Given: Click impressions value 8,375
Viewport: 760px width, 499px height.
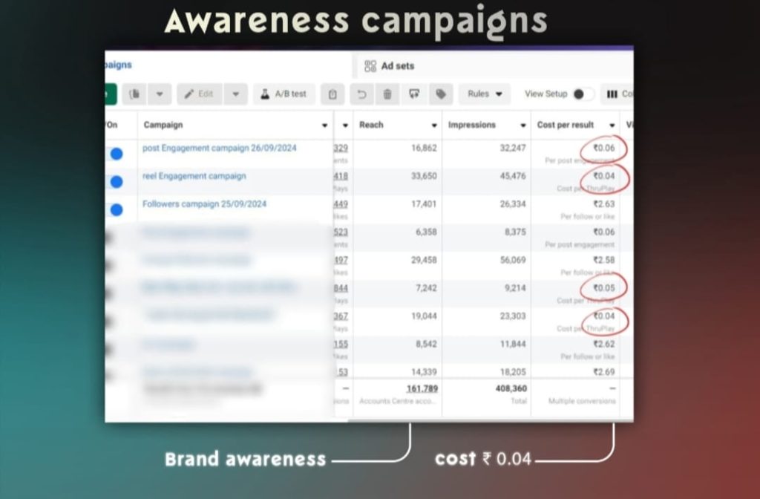Looking at the screenshot, I should (x=515, y=232).
